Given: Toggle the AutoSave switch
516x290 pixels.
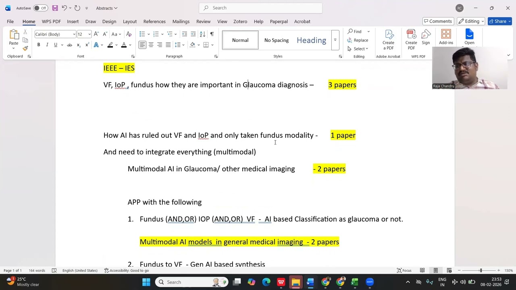Looking at the screenshot, I should (x=40, y=8).
